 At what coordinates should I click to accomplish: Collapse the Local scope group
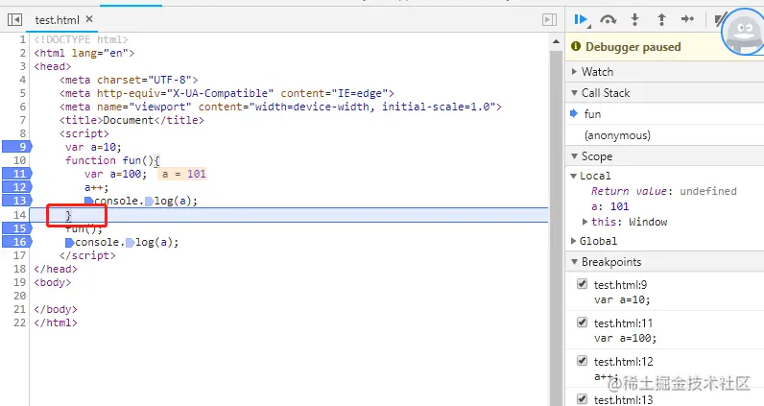click(574, 176)
